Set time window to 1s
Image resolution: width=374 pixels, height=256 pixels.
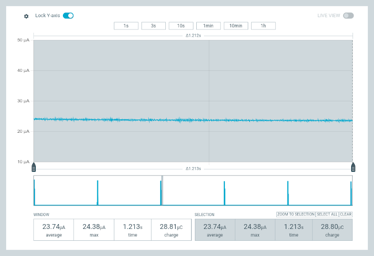pos(126,26)
